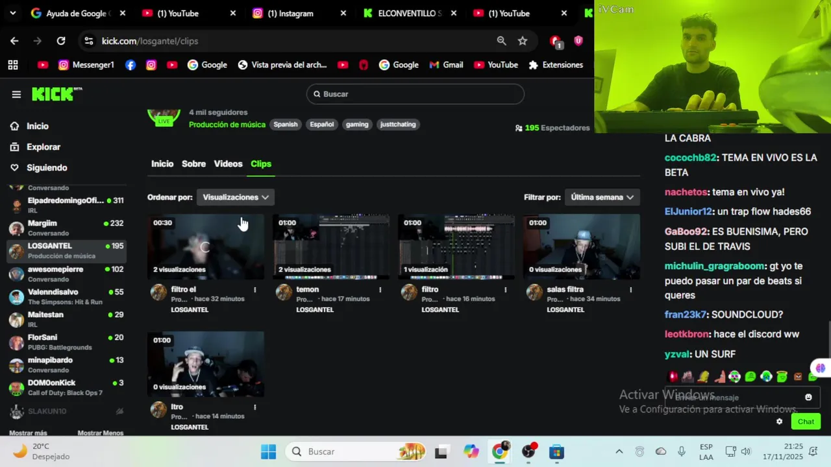Open DOM0onKick channel in sidebar

[x=66, y=387]
